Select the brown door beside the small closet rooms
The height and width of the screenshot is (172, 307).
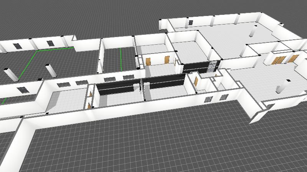[x=196, y=81]
